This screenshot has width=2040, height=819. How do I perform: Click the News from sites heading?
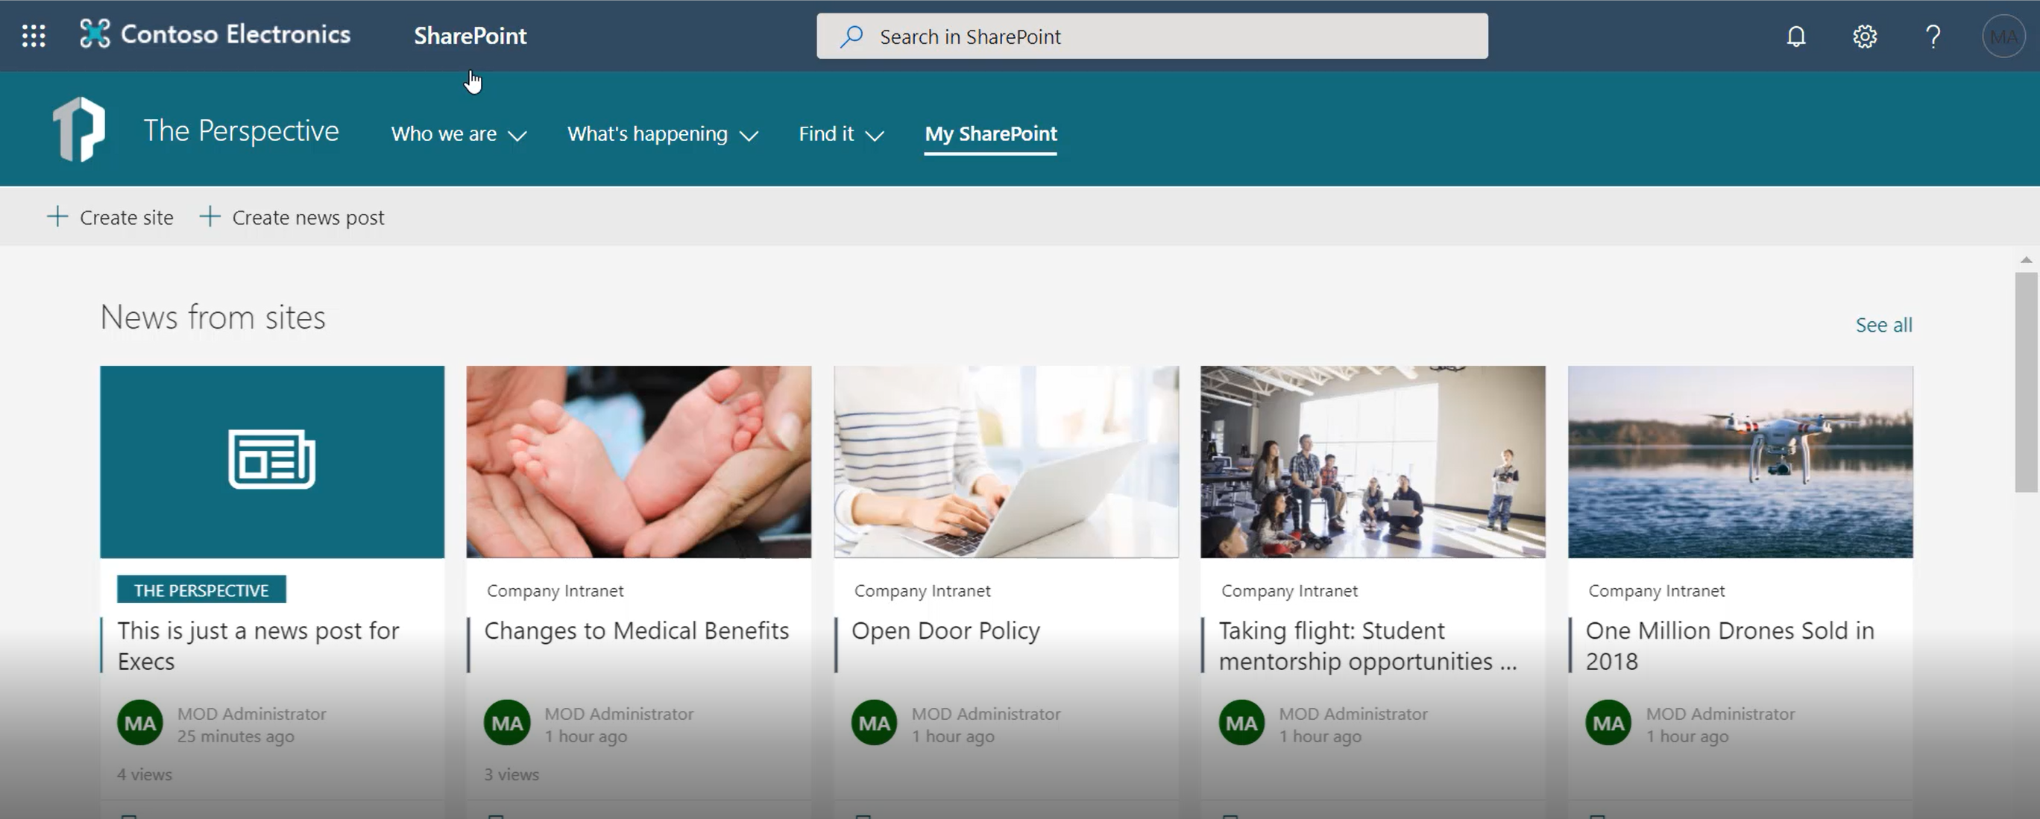click(x=212, y=317)
